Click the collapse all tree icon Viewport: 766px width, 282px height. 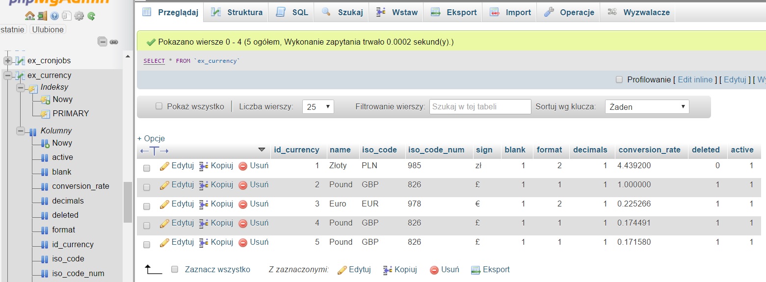point(103,42)
